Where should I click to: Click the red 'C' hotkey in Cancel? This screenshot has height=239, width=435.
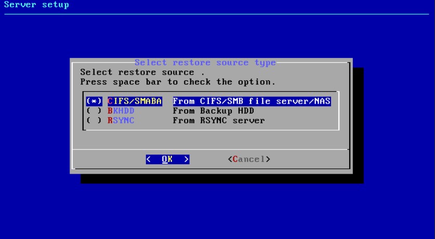(x=234, y=159)
